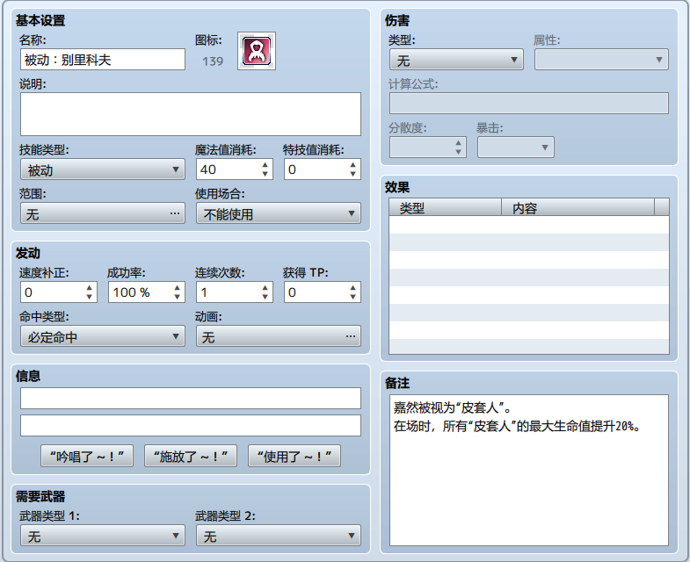The image size is (690, 562).
Task: Open the 伤害 类型 dropdown showing 无
Action: [x=456, y=60]
